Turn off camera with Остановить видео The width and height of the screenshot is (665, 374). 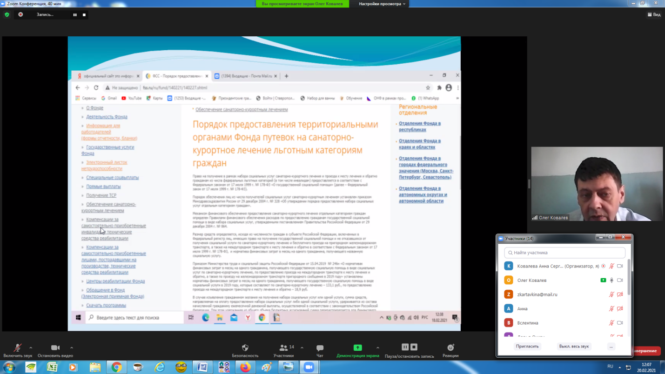pyautogui.click(x=55, y=348)
